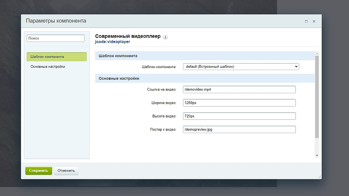The image size is (349, 196).
Task: Click the vertical scrollbar thumb
Action: click(x=317, y=97)
